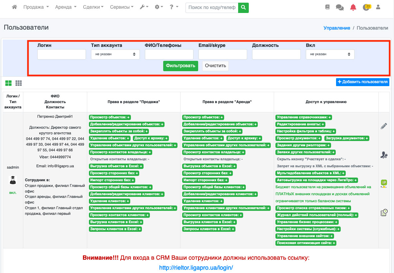Click the user key permissions icon

click(x=384, y=155)
